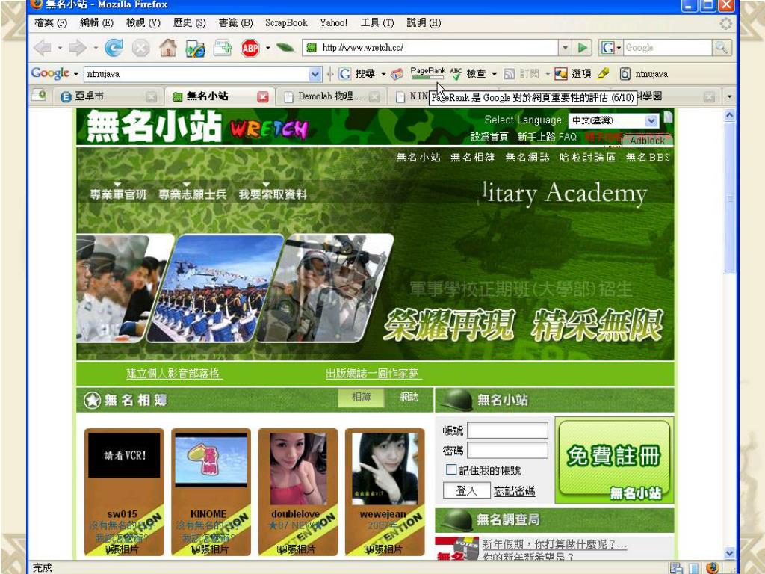
Task: Click the 新手上路 FAQ link
Action: (x=547, y=137)
